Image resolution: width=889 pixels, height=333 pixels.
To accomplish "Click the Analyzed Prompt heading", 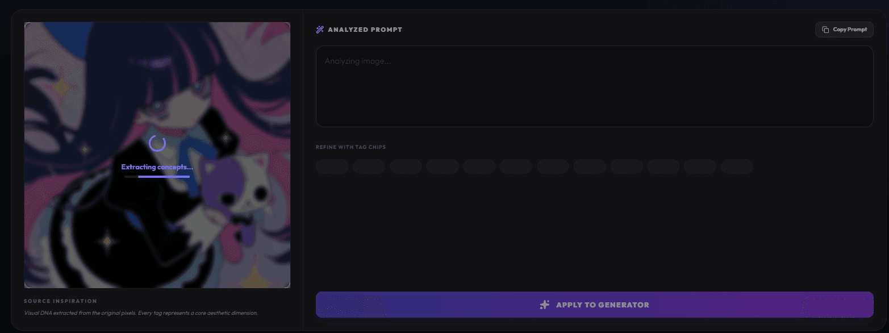I will 365,30.
